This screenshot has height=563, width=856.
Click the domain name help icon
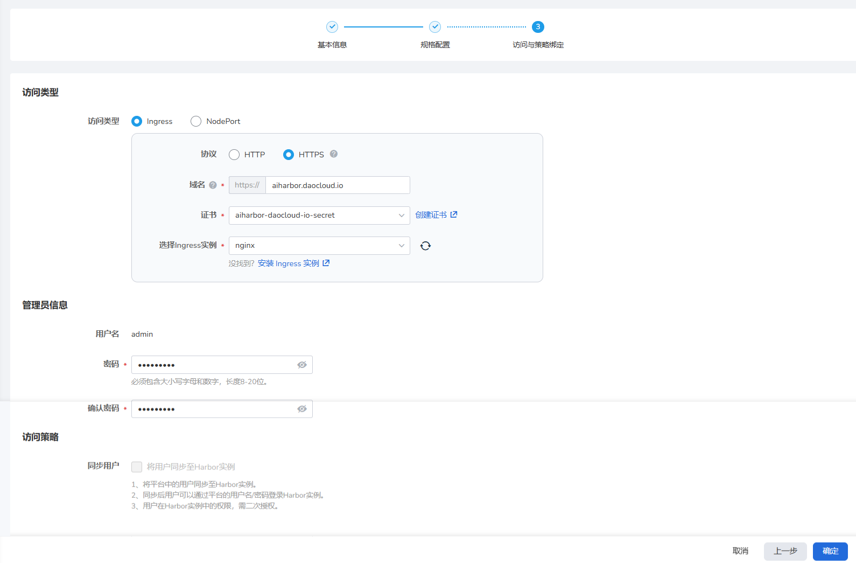pyautogui.click(x=213, y=185)
